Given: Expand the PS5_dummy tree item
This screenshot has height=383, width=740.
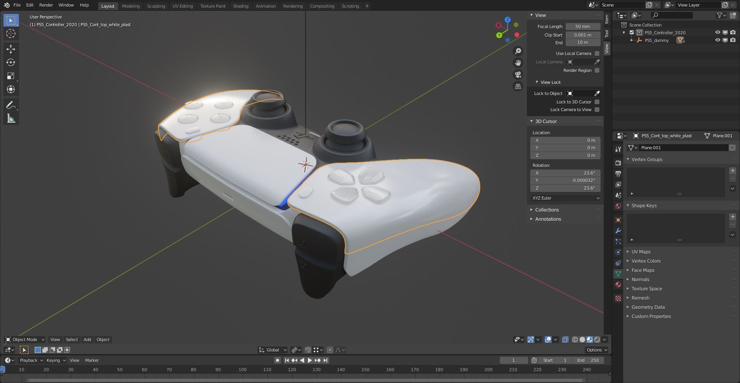Looking at the screenshot, I should click(x=631, y=40).
